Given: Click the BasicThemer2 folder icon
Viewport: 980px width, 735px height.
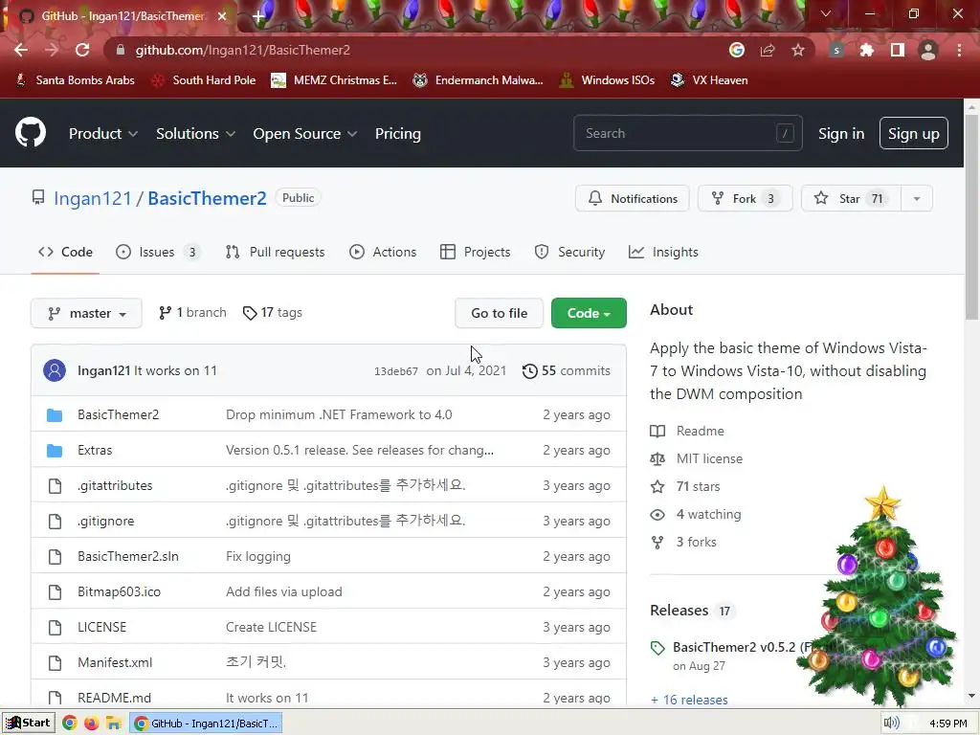Looking at the screenshot, I should [x=55, y=415].
